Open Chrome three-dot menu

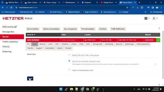point(161,7)
